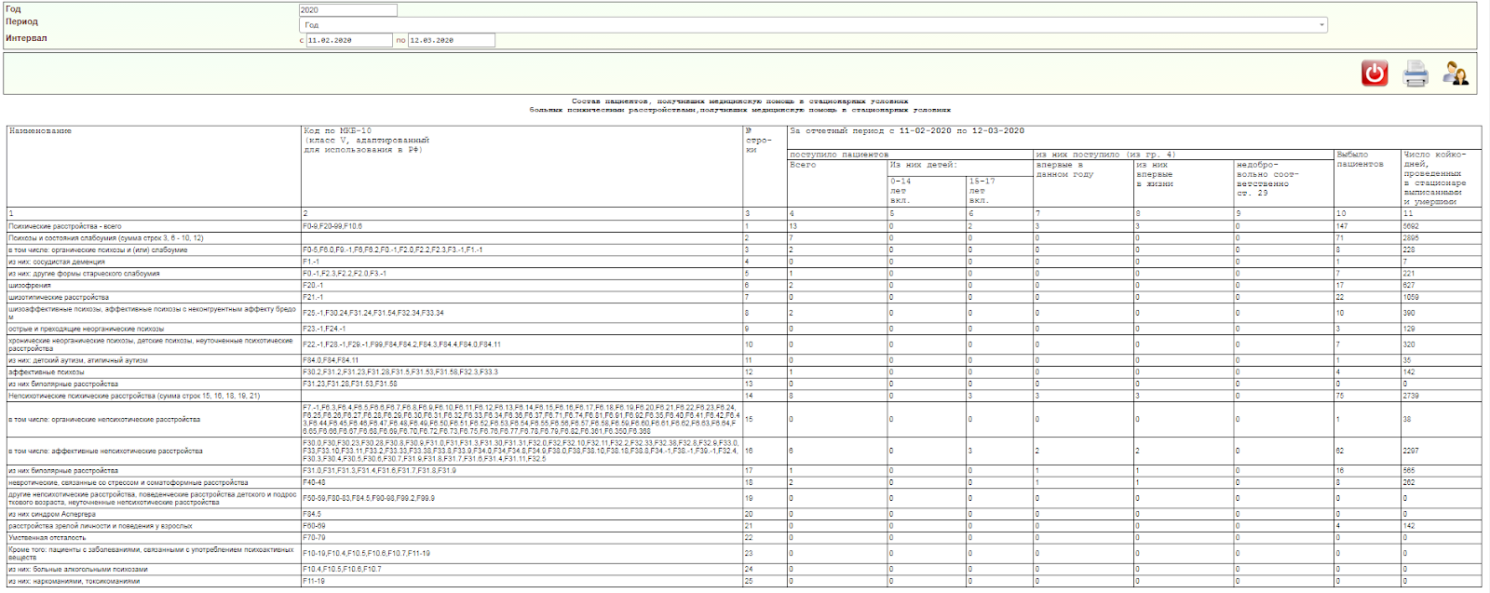Screen dimensions: 1490x593
Task: Select the 5692 bed-days value cell
Action: click(1412, 226)
